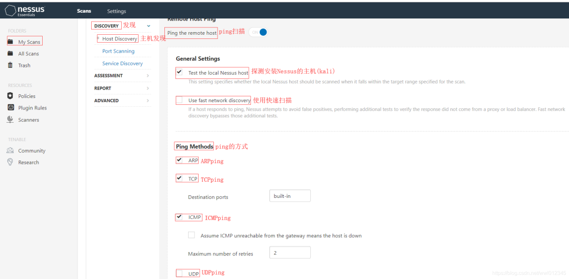Click the FOLDERS sidebar heading
569x279 pixels.
(x=17, y=31)
